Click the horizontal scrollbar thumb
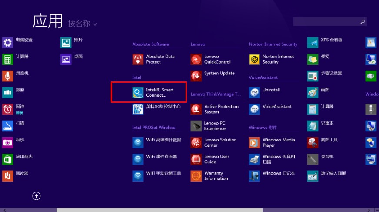The width and height of the screenshot is (379, 212). (160, 210)
